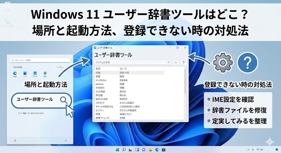
Task: Click the taskbar Search magnifier icon
Action: tap(124, 149)
